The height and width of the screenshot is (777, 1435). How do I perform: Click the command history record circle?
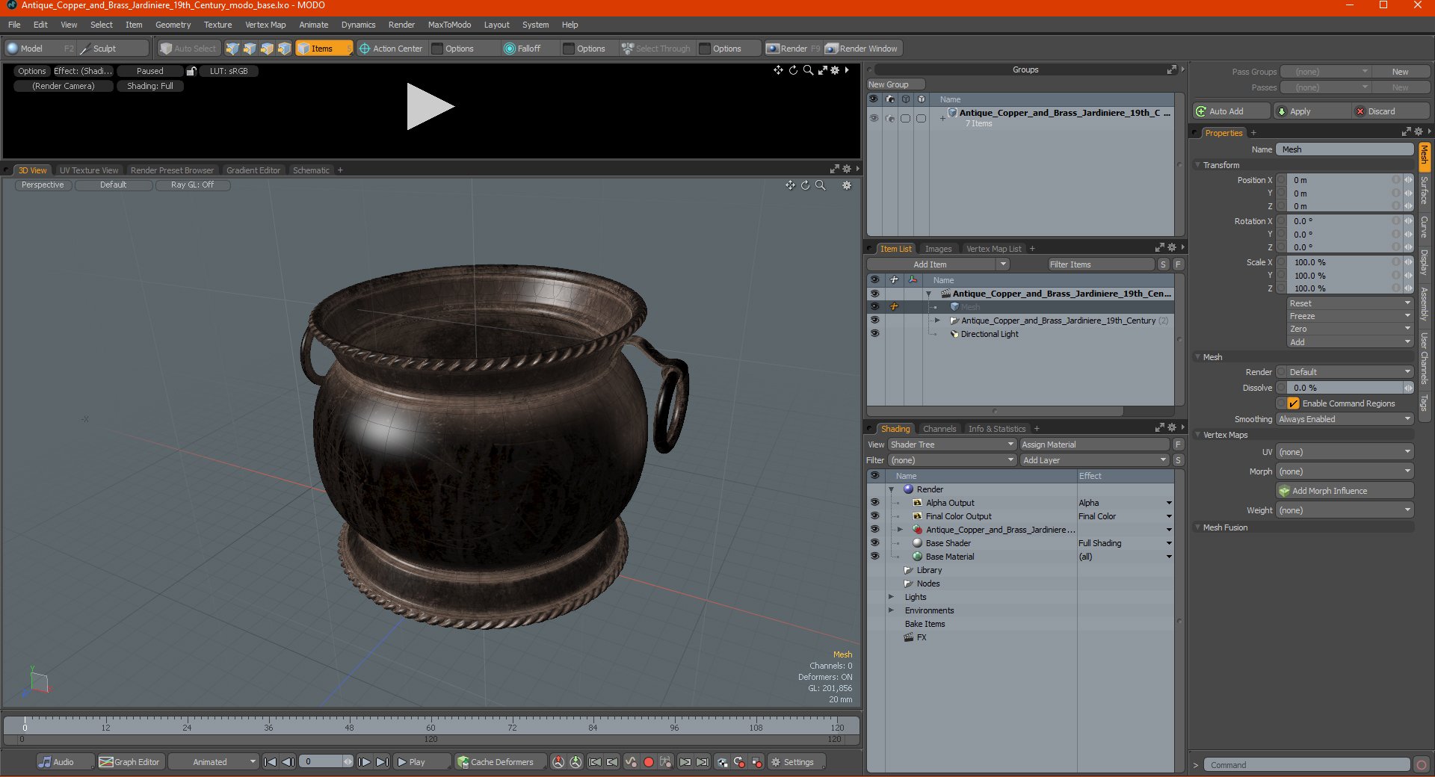coord(1422,765)
